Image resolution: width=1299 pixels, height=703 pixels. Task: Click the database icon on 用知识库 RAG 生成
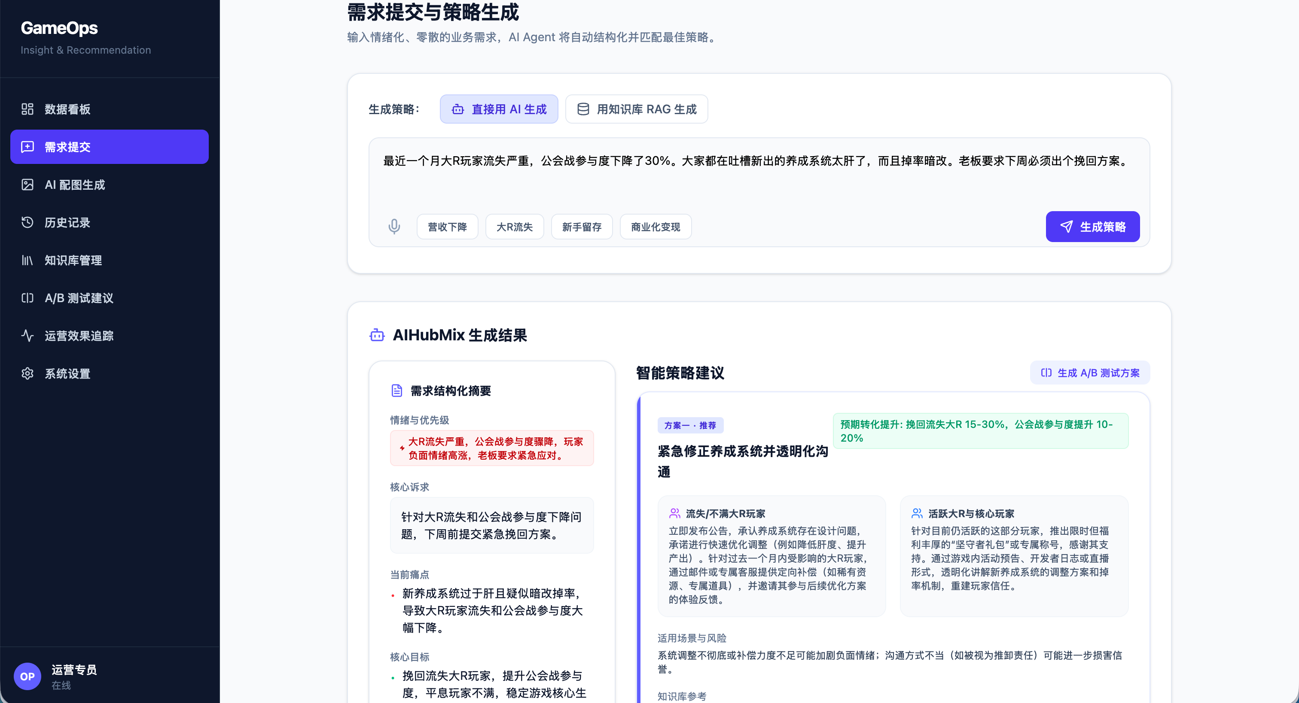tap(583, 109)
